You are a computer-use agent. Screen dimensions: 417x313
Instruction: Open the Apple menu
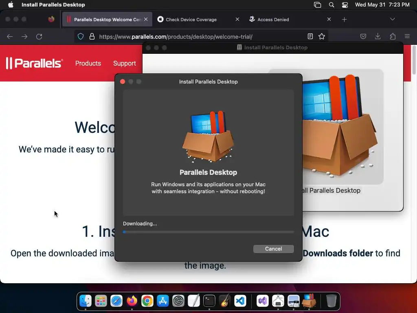click(11, 5)
